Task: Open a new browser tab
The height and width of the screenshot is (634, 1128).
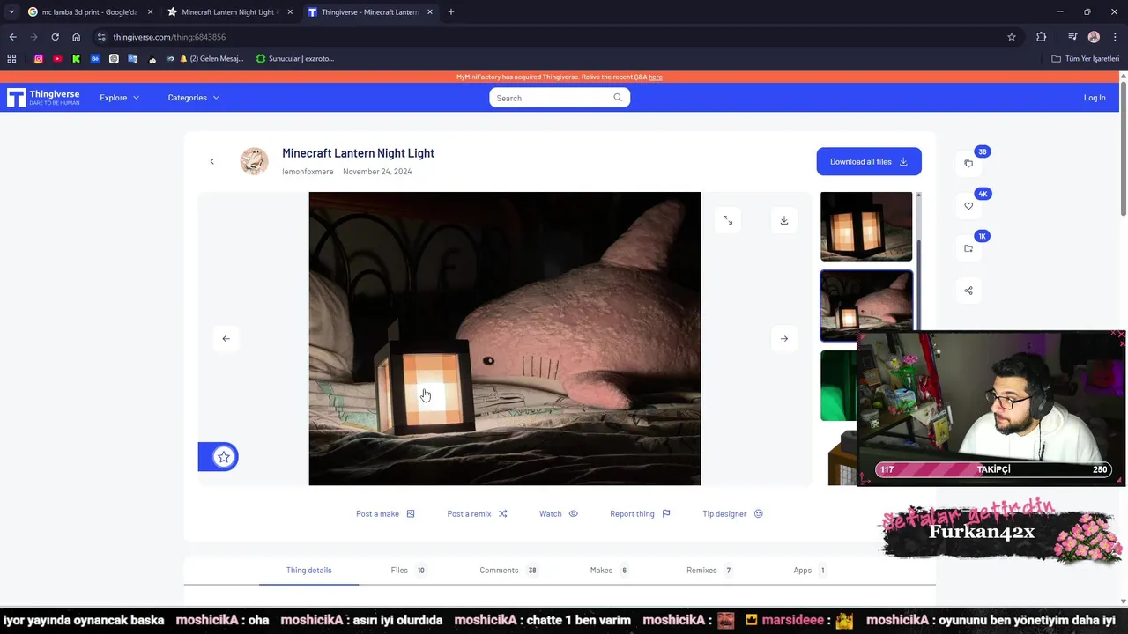Action: [x=451, y=12]
